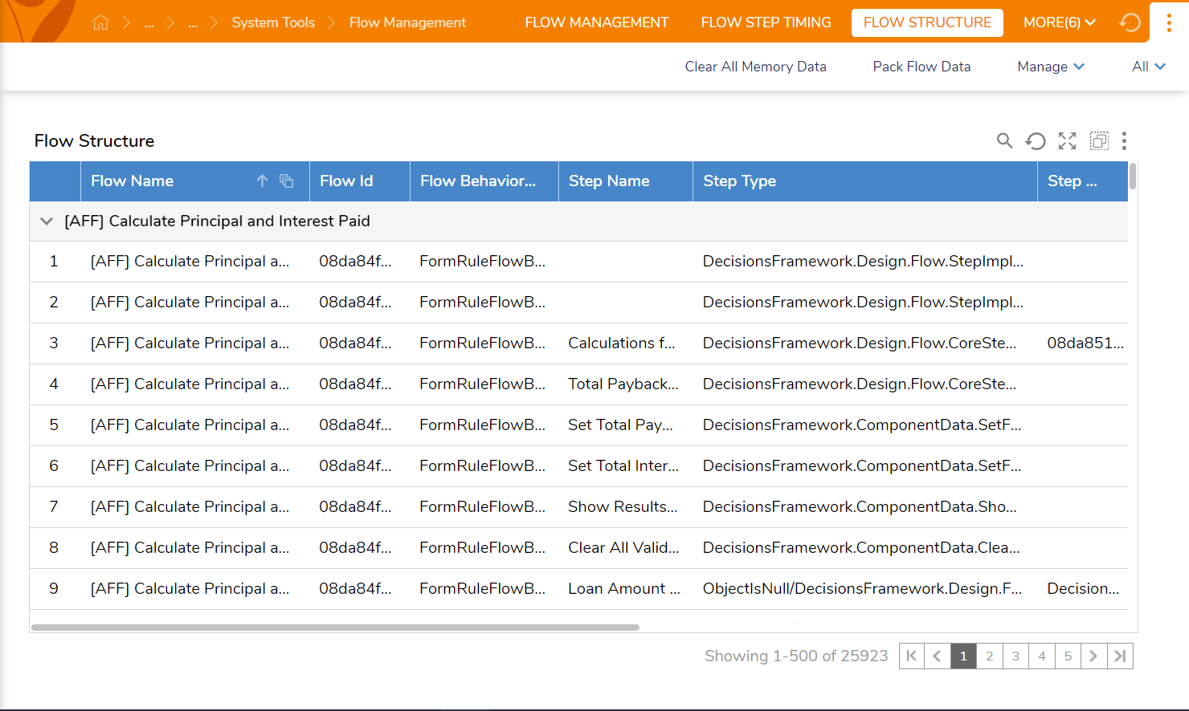Click the horizontal scrollbar under the table
The image size is (1189, 711).
pos(335,628)
